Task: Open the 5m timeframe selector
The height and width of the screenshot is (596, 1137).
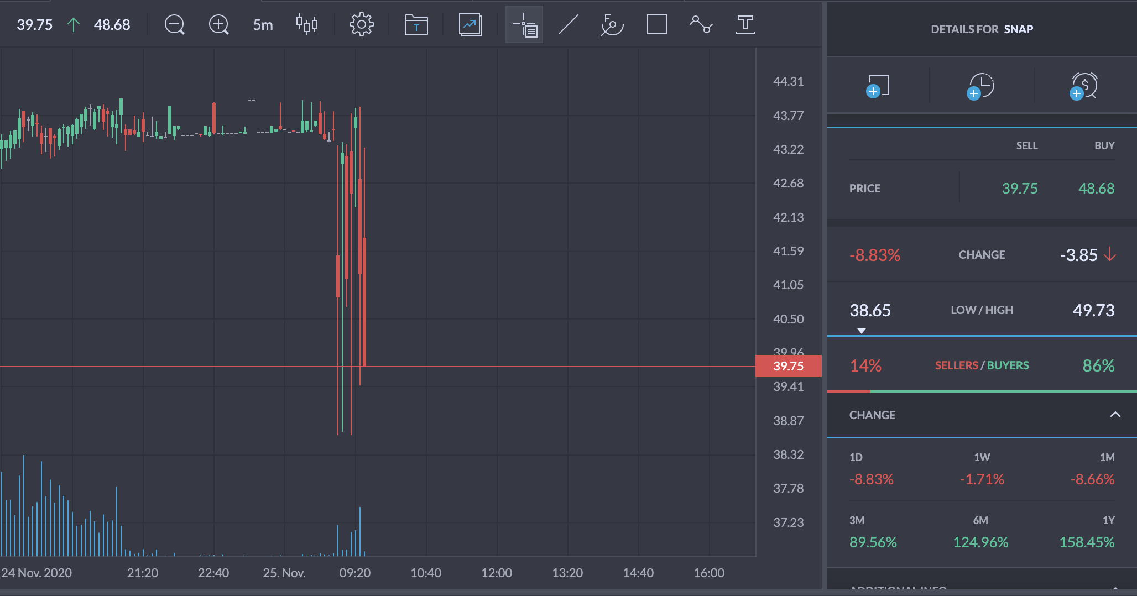Action: pyautogui.click(x=263, y=25)
